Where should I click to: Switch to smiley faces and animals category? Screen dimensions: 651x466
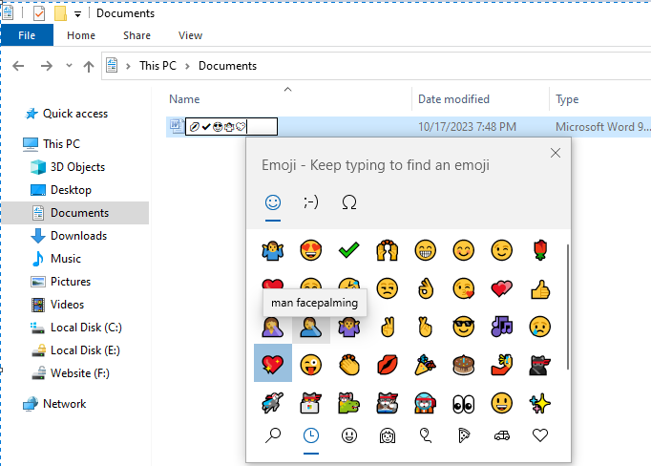tap(349, 435)
